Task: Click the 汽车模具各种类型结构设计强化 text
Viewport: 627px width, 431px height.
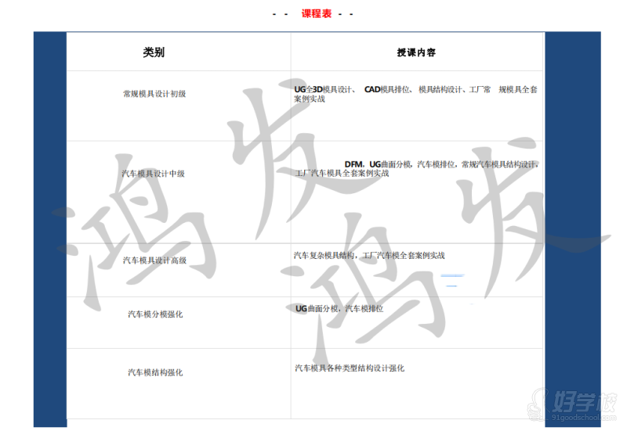Action: point(350,368)
